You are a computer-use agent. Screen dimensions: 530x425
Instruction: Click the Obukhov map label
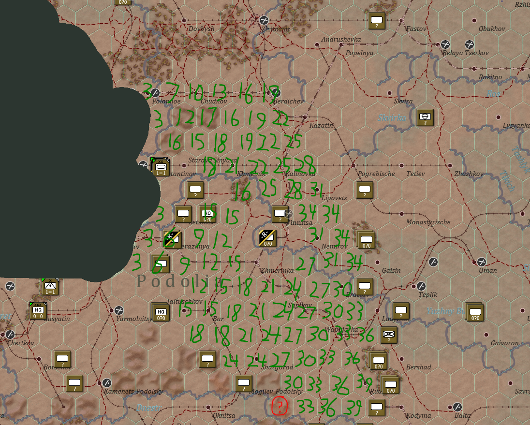492,29
